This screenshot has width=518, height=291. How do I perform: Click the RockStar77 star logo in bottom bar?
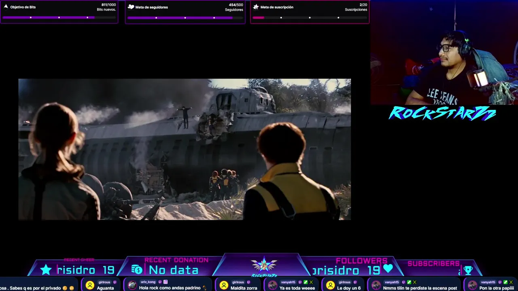point(264,266)
